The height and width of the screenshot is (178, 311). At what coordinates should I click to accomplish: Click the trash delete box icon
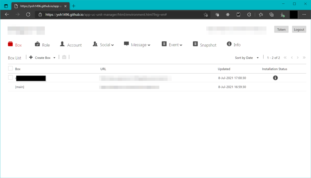(64, 57)
